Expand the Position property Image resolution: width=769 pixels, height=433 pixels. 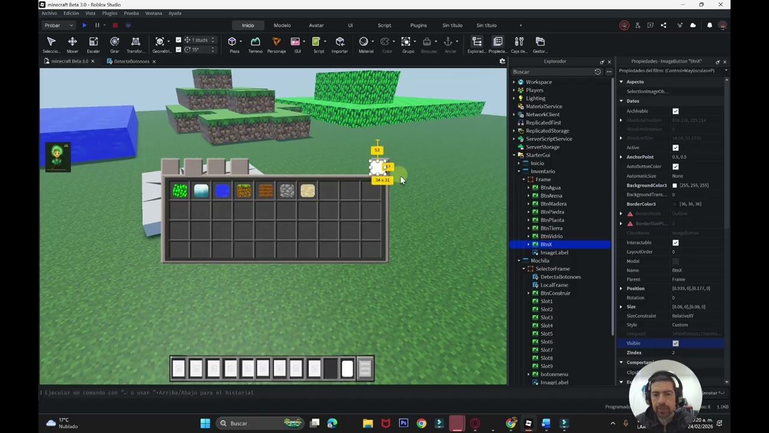coord(621,289)
